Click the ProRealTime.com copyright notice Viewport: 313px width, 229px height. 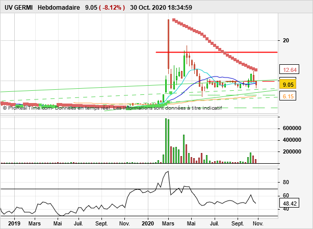pos(112,108)
